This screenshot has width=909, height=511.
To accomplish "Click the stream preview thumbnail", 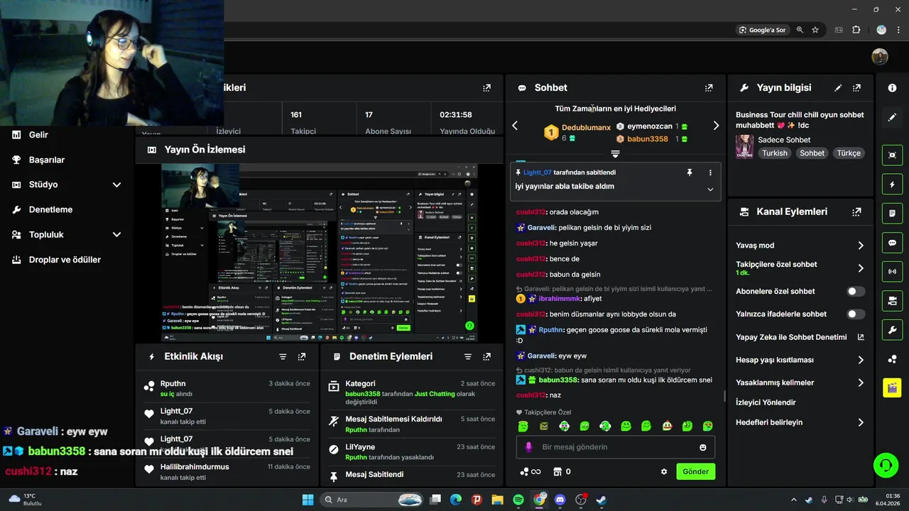I will point(320,253).
